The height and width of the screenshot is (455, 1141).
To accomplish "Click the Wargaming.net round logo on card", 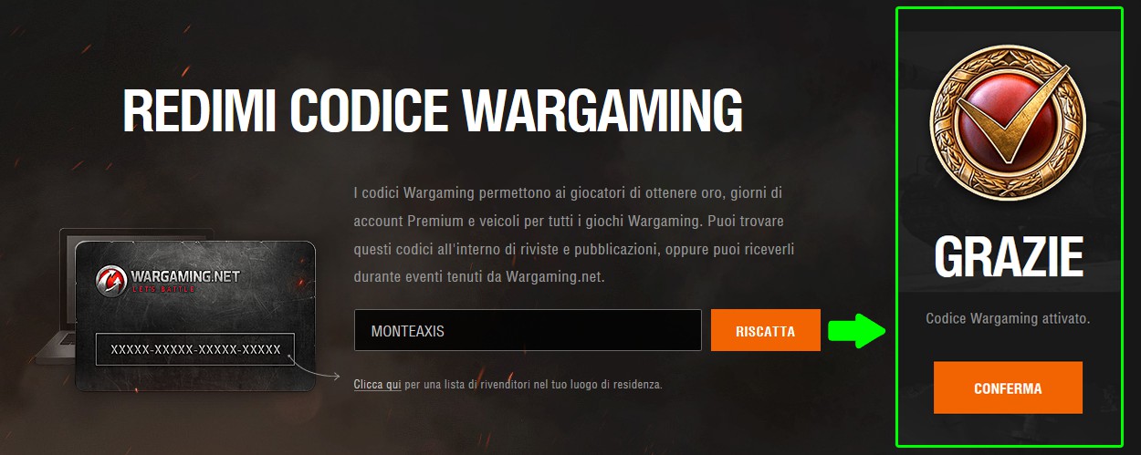I will (x=113, y=280).
